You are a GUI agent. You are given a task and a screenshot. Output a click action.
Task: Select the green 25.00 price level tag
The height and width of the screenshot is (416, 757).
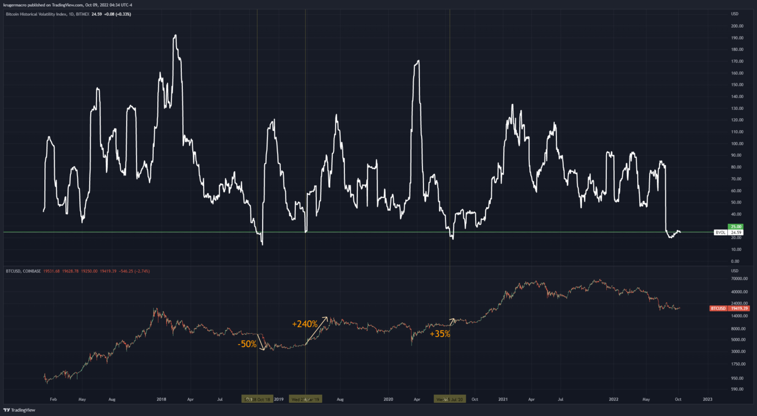click(735, 227)
